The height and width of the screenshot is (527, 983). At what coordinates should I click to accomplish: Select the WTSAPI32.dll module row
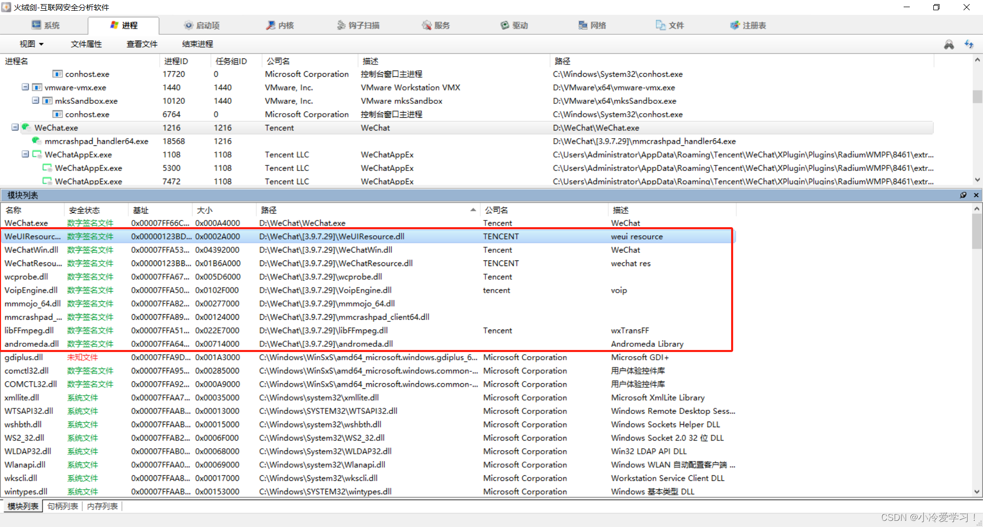click(x=368, y=411)
